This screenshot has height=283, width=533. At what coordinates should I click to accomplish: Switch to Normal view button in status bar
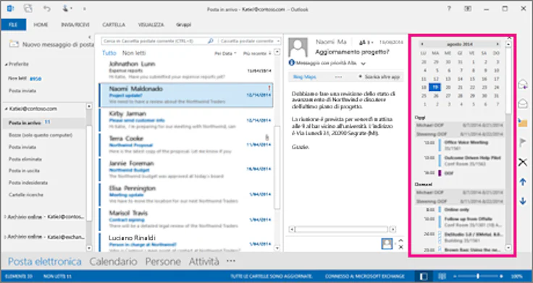pyautogui.click(x=424, y=277)
